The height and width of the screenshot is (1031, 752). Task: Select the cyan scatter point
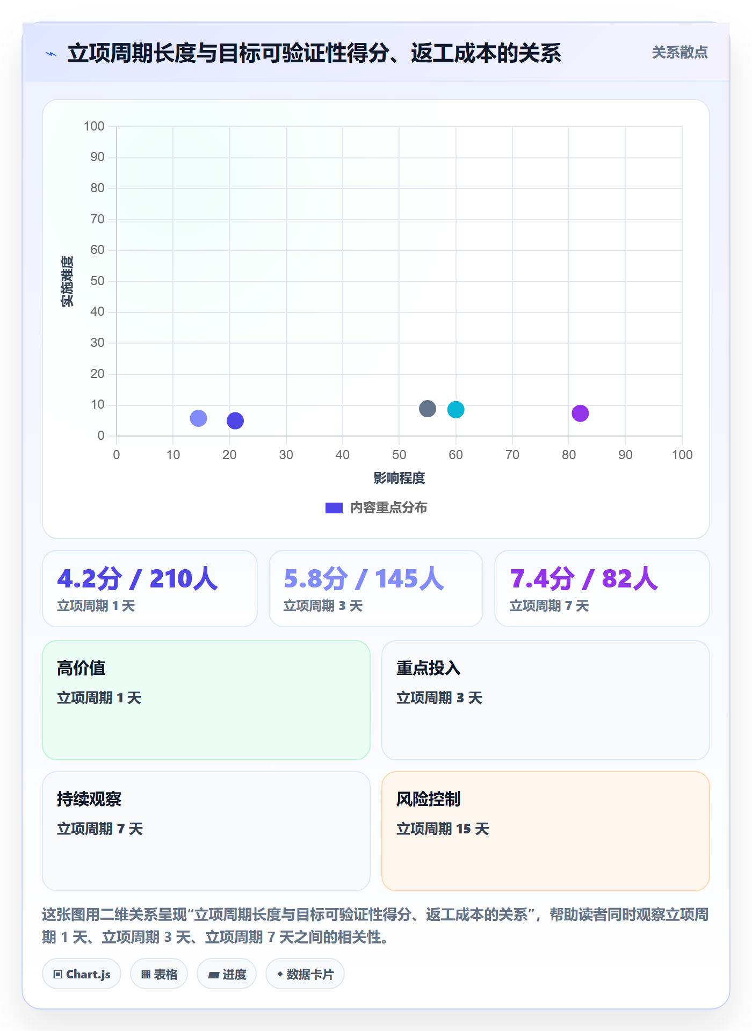click(455, 410)
